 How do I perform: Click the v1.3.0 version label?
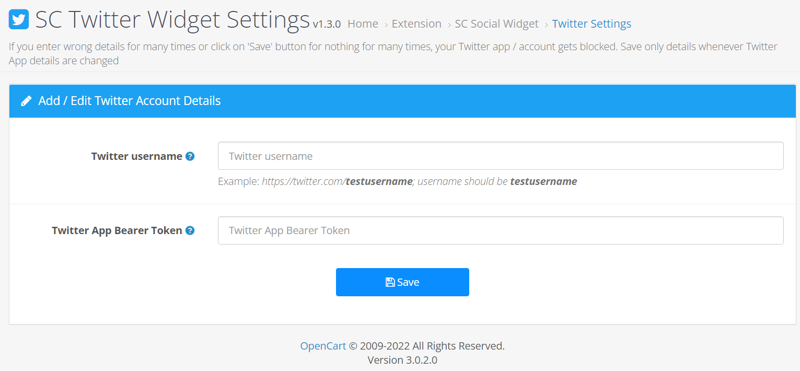(327, 25)
